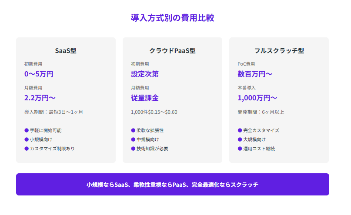Click the 設定次第 initial cost text
Image resolution: width=351 pixels, height=215 pixels.
(145, 74)
